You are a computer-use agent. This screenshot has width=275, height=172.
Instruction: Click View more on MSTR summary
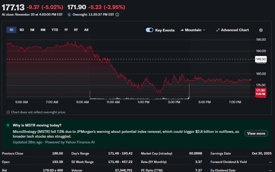point(256,133)
